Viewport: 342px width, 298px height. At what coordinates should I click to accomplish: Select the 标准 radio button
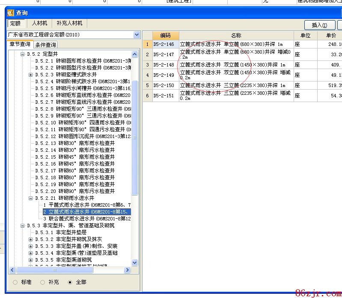[15, 282]
